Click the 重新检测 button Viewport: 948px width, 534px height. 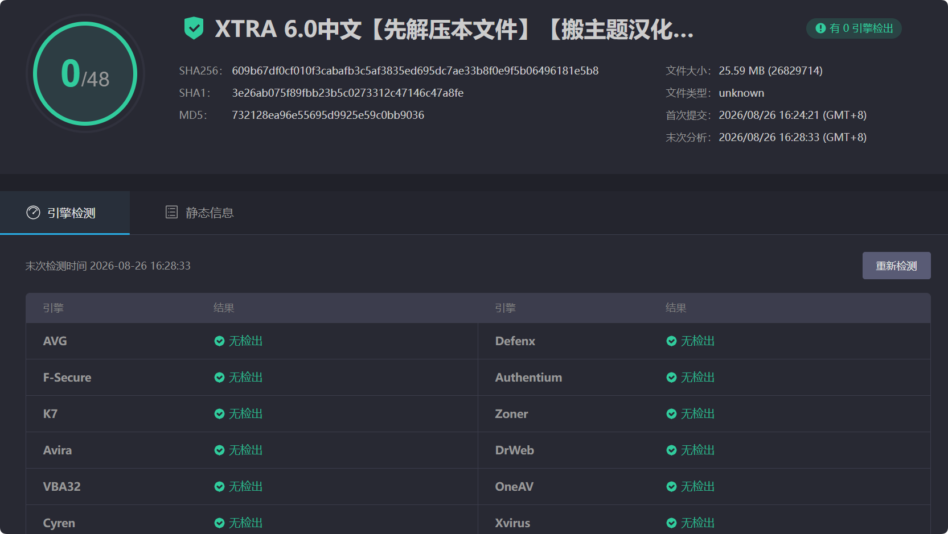(x=896, y=266)
